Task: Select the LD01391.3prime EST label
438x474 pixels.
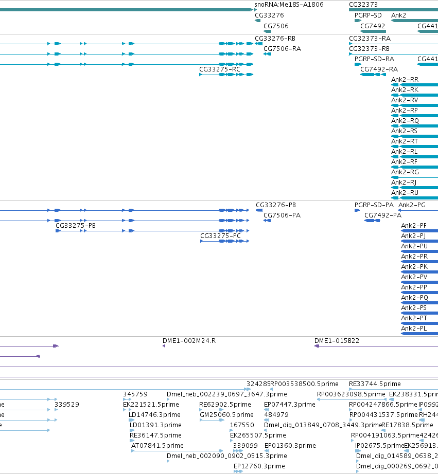Action: [x=155, y=425]
